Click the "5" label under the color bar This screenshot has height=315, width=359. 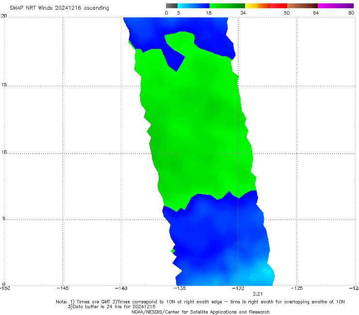(179, 13)
